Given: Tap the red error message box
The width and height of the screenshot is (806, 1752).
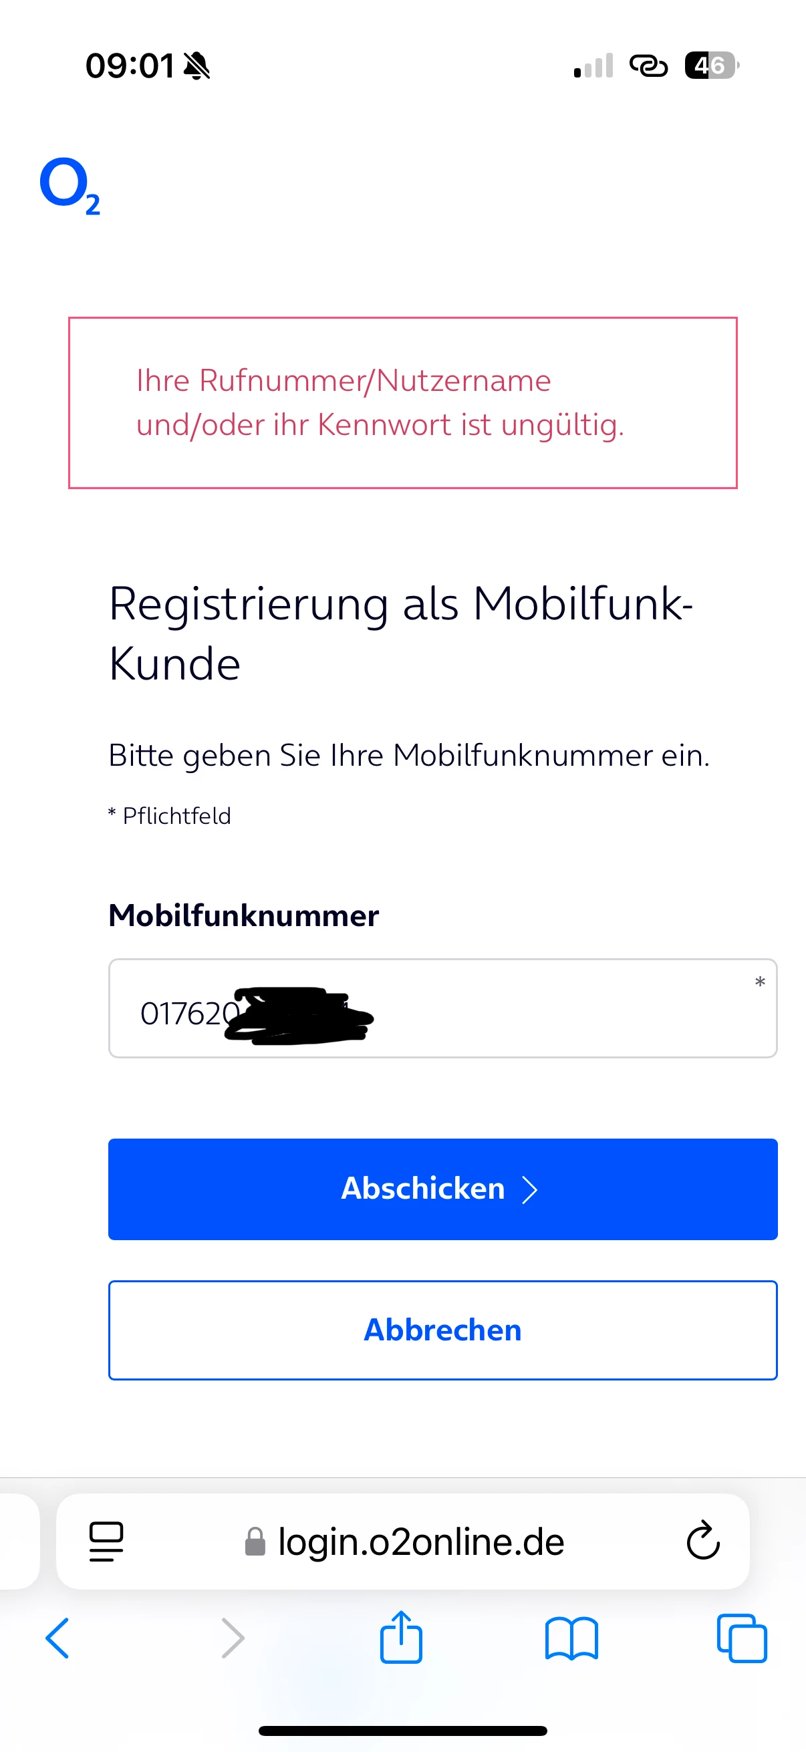Looking at the screenshot, I should click(x=402, y=403).
